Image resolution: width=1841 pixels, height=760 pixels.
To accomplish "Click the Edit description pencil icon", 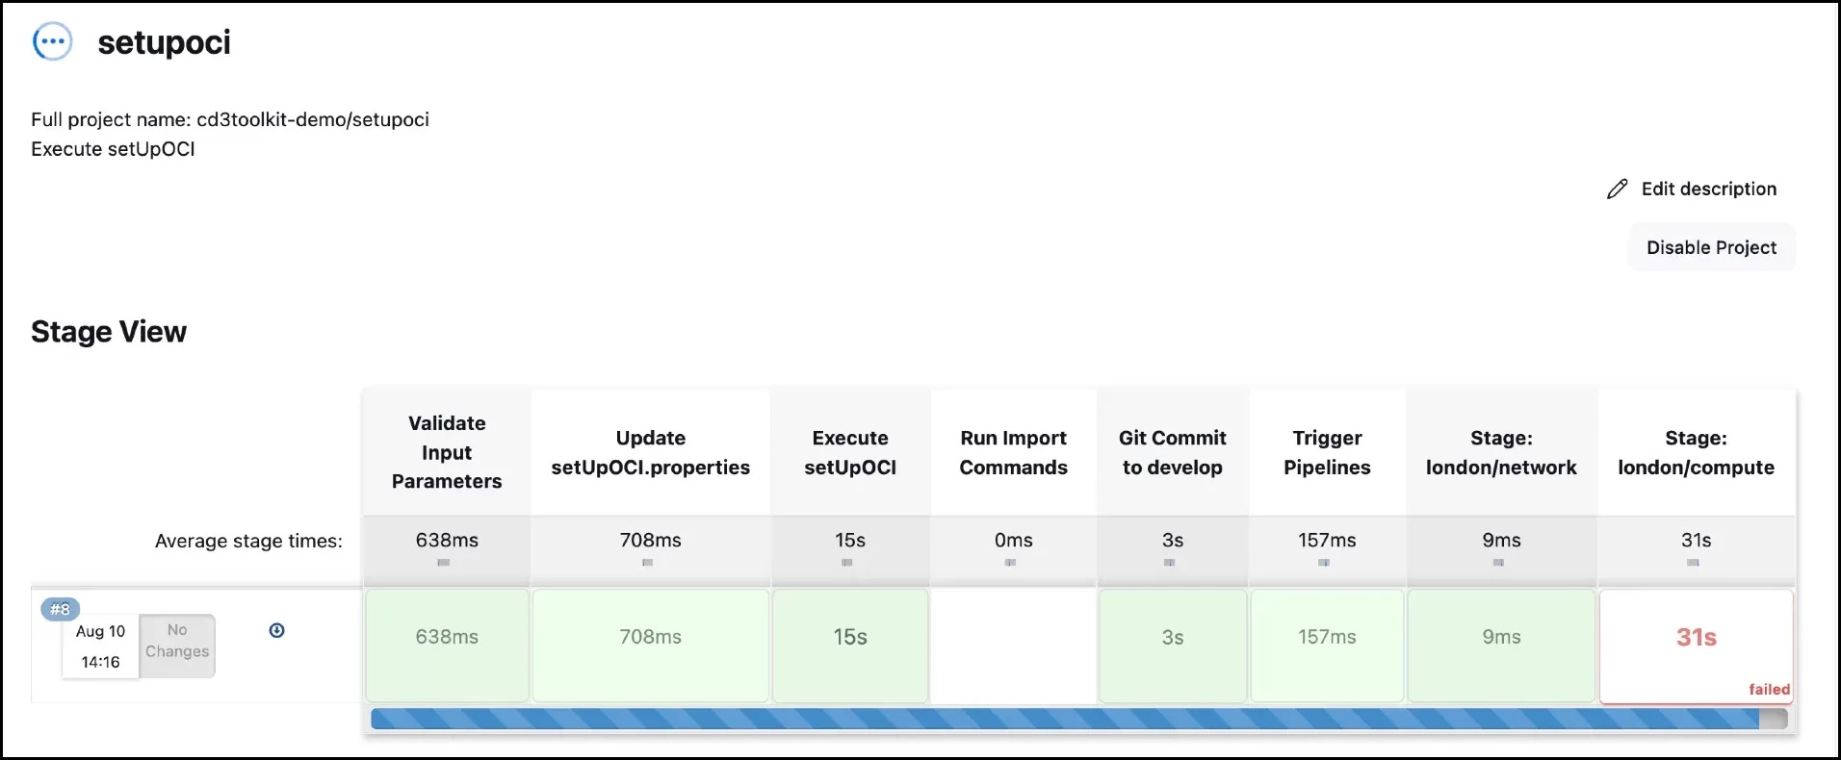I will [x=1617, y=190].
